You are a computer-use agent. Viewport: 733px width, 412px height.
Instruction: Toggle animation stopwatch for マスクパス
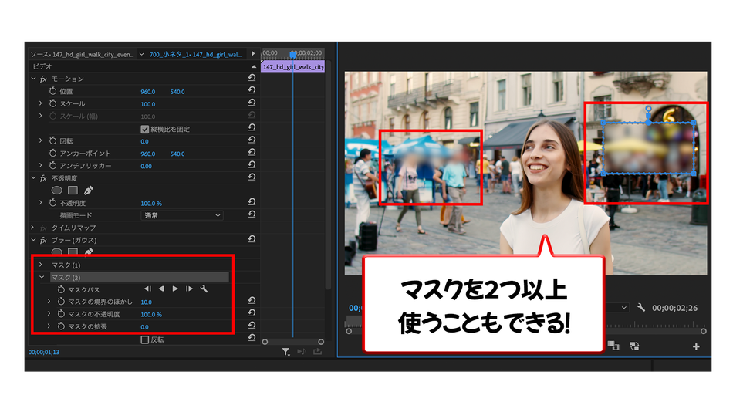[x=61, y=289]
